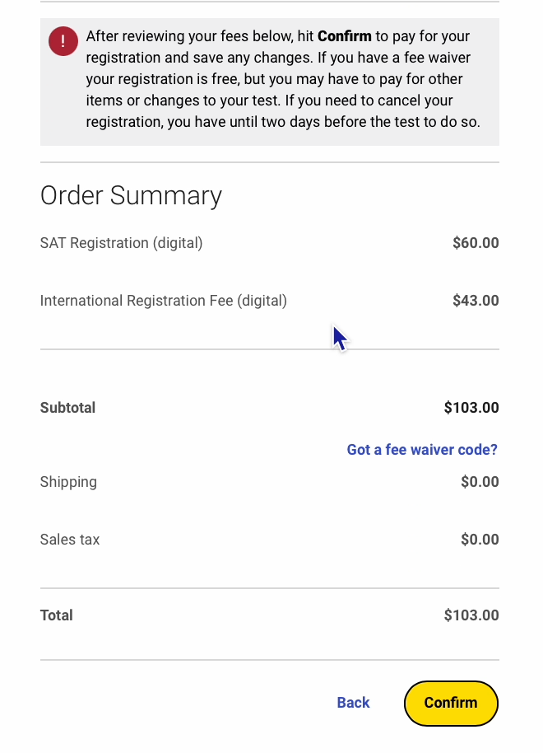Click the Sales tax label
This screenshot has width=543, height=753.
(x=70, y=540)
